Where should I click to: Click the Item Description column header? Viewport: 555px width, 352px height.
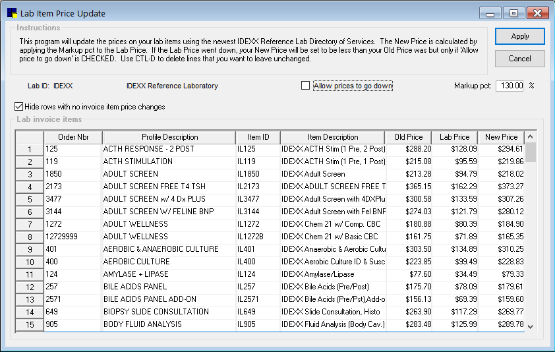coord(333,137)
